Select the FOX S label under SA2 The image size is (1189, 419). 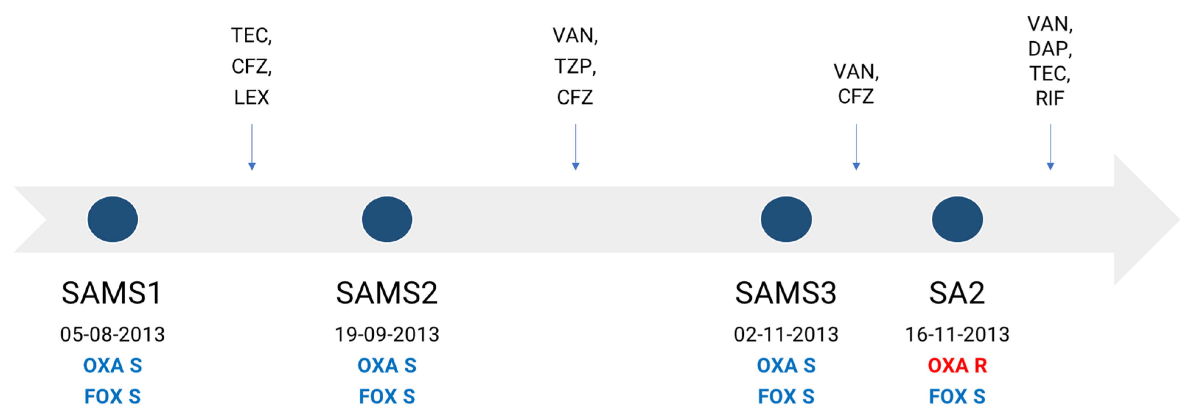pyautogui.click(x=957, y=397)
